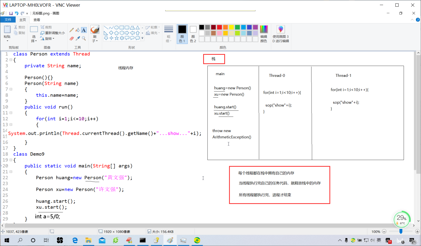Open File Explorer from taskbar

click(88, 240)
